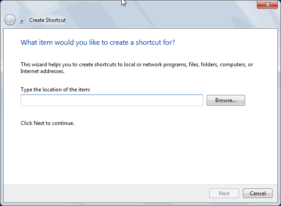Click the small shortcut arrow icon beside title
This screenshot has height=206, width=281.
tap(21, 21)
